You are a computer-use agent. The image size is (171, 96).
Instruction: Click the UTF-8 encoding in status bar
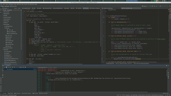pos(123,95)
